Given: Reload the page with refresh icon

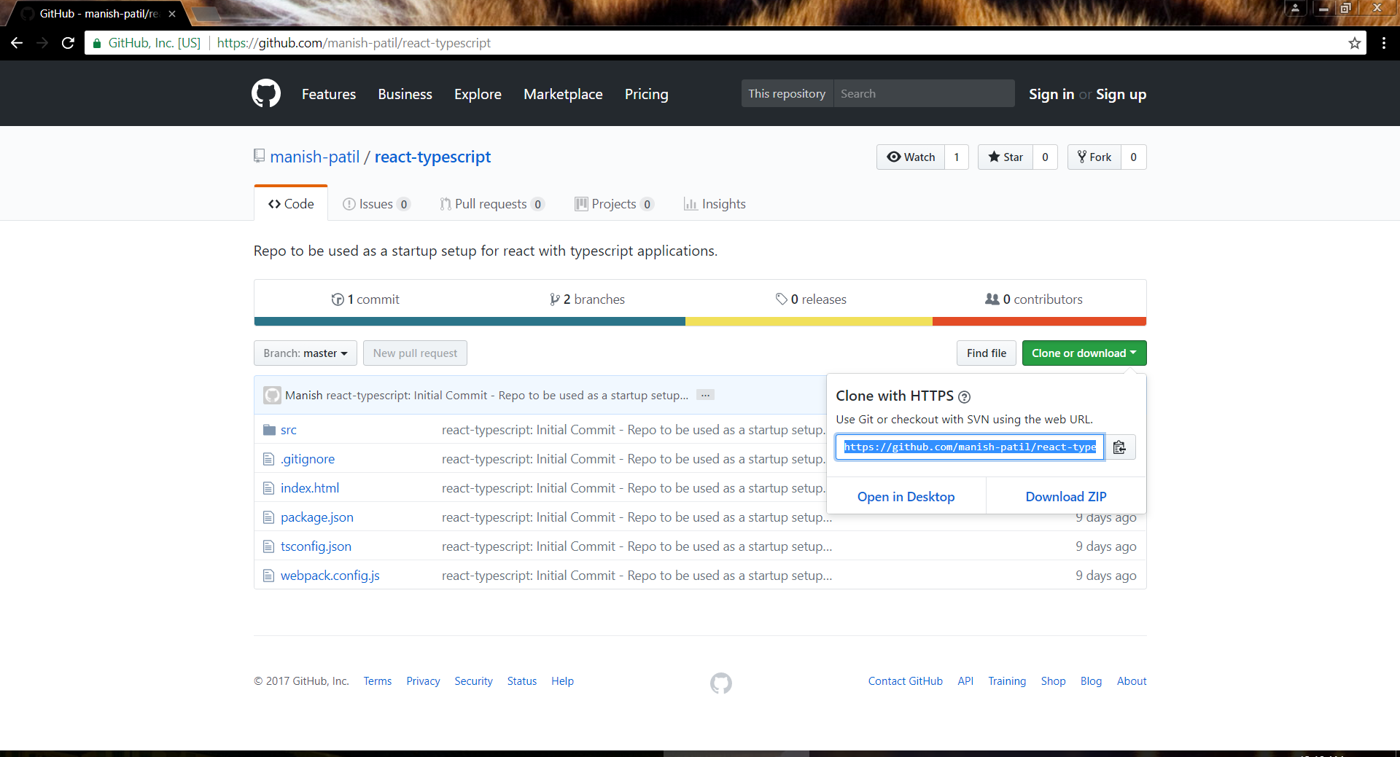Looking at the screenshot, I should [68, 43].
